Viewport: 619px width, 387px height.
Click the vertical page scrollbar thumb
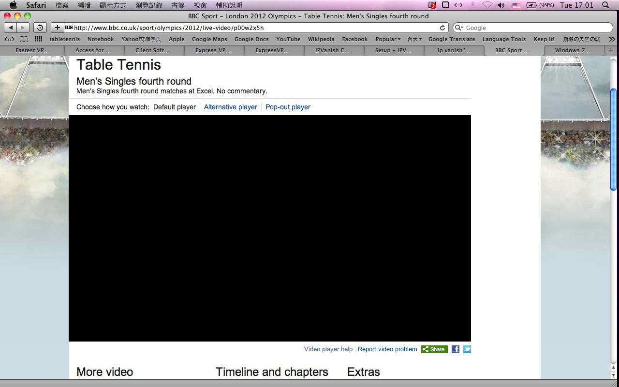tap(614, 139)
